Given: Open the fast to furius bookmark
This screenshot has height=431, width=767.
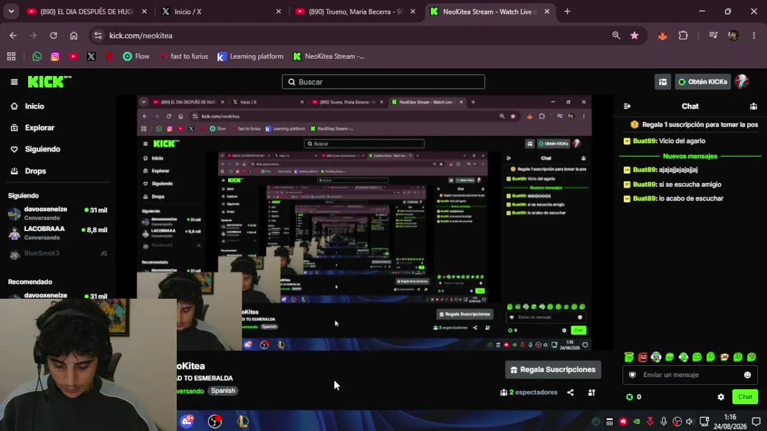Looking at the screenshot, I should [183, 56].
